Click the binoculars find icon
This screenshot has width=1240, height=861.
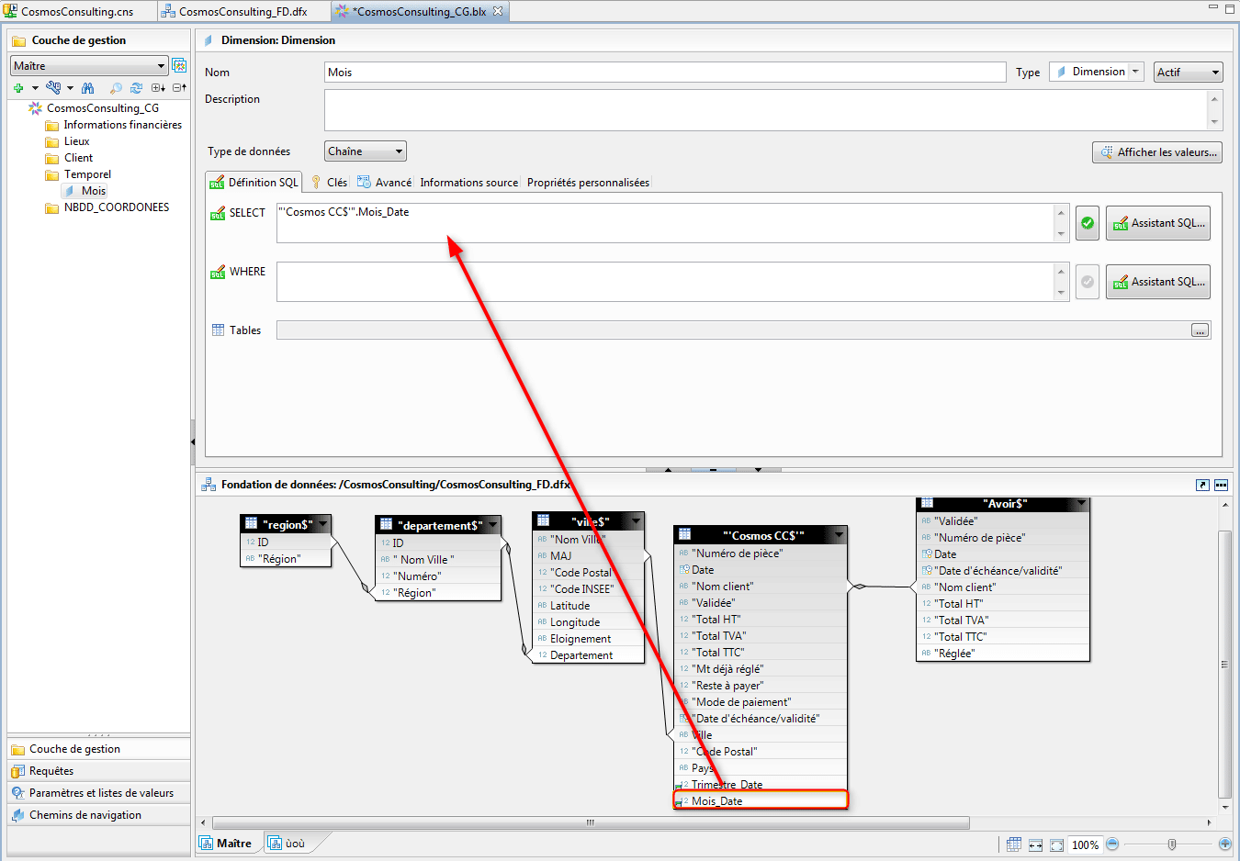point(88,88)
